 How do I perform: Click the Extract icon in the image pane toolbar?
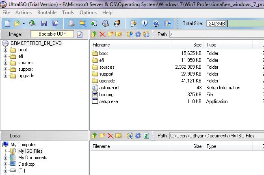coord(130,34)
